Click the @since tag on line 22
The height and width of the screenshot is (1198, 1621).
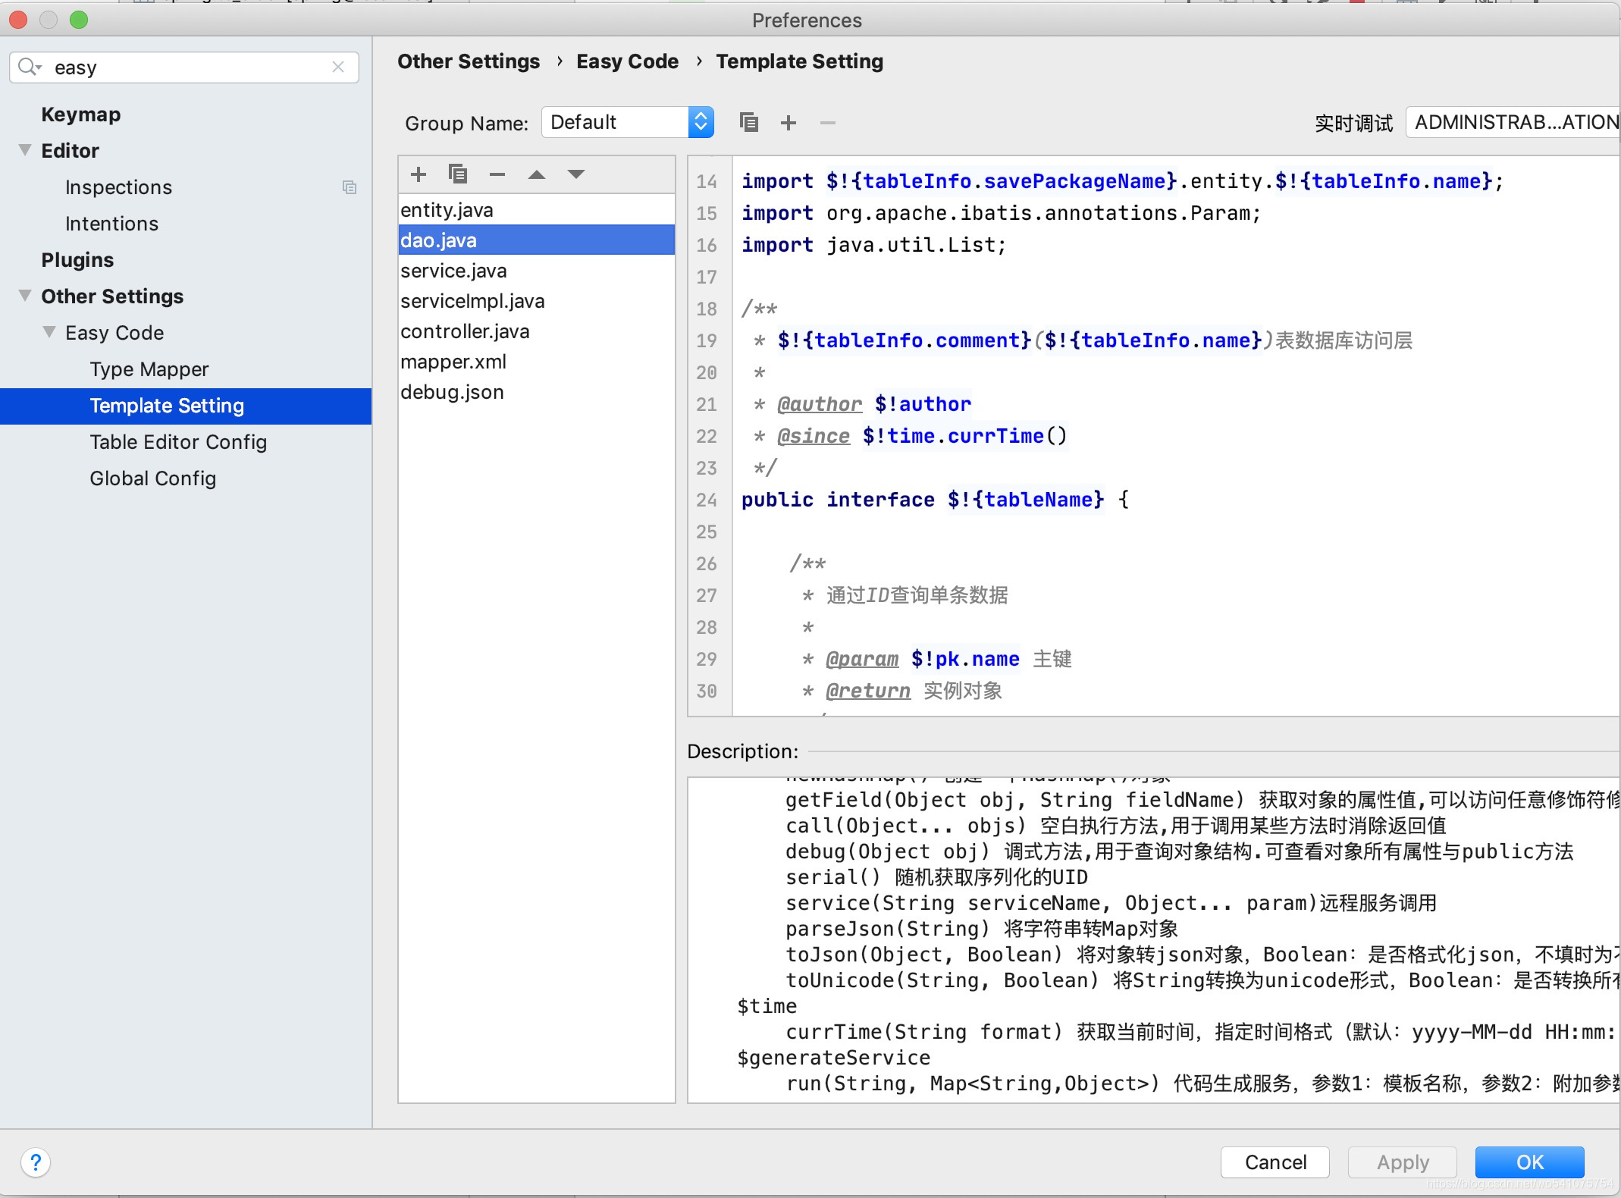(x=814, y=436)
